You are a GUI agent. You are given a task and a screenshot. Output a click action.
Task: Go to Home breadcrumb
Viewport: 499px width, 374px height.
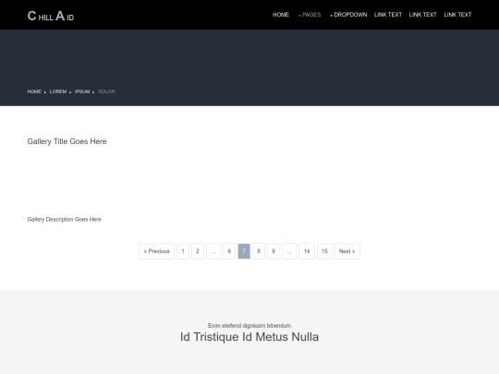click(34, 91)
